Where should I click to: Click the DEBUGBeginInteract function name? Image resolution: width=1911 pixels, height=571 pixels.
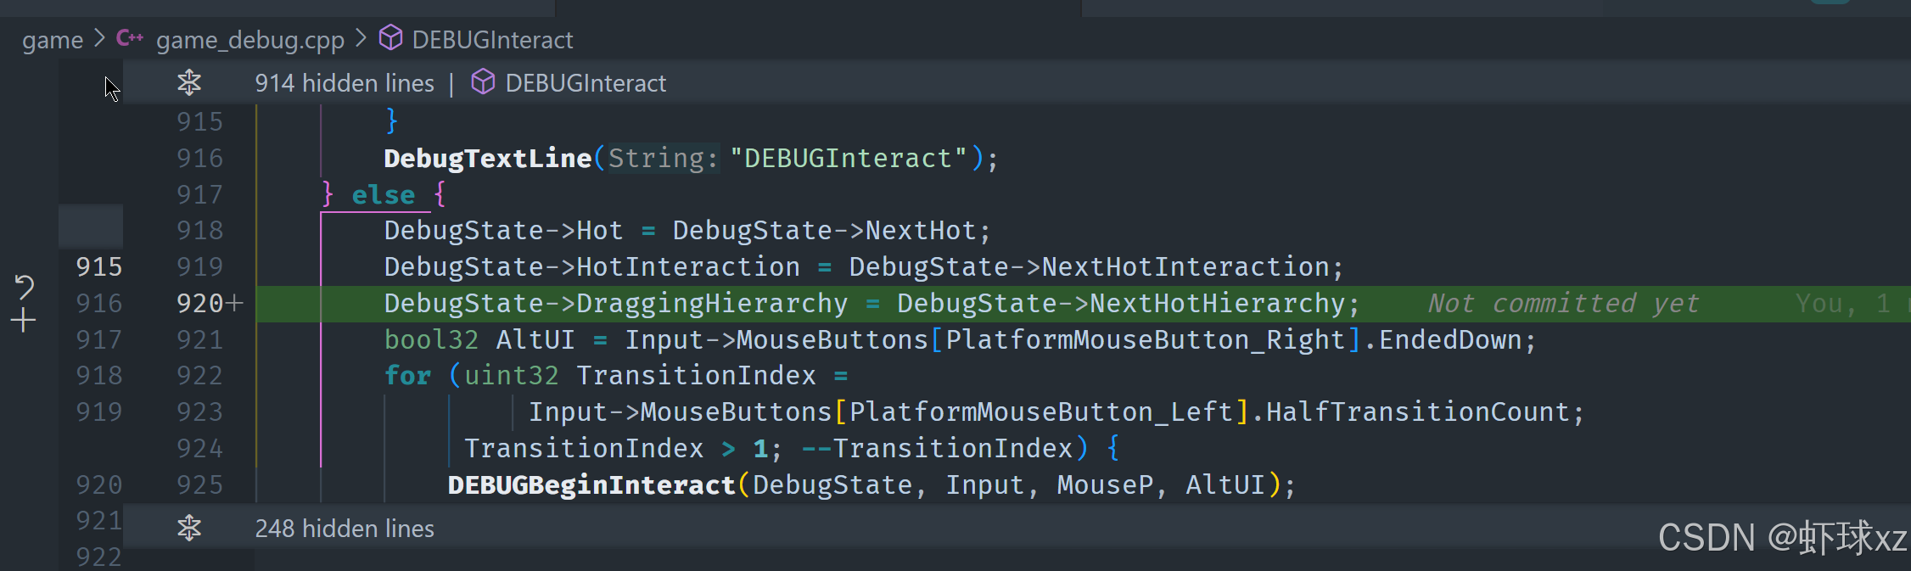(591, 485)
